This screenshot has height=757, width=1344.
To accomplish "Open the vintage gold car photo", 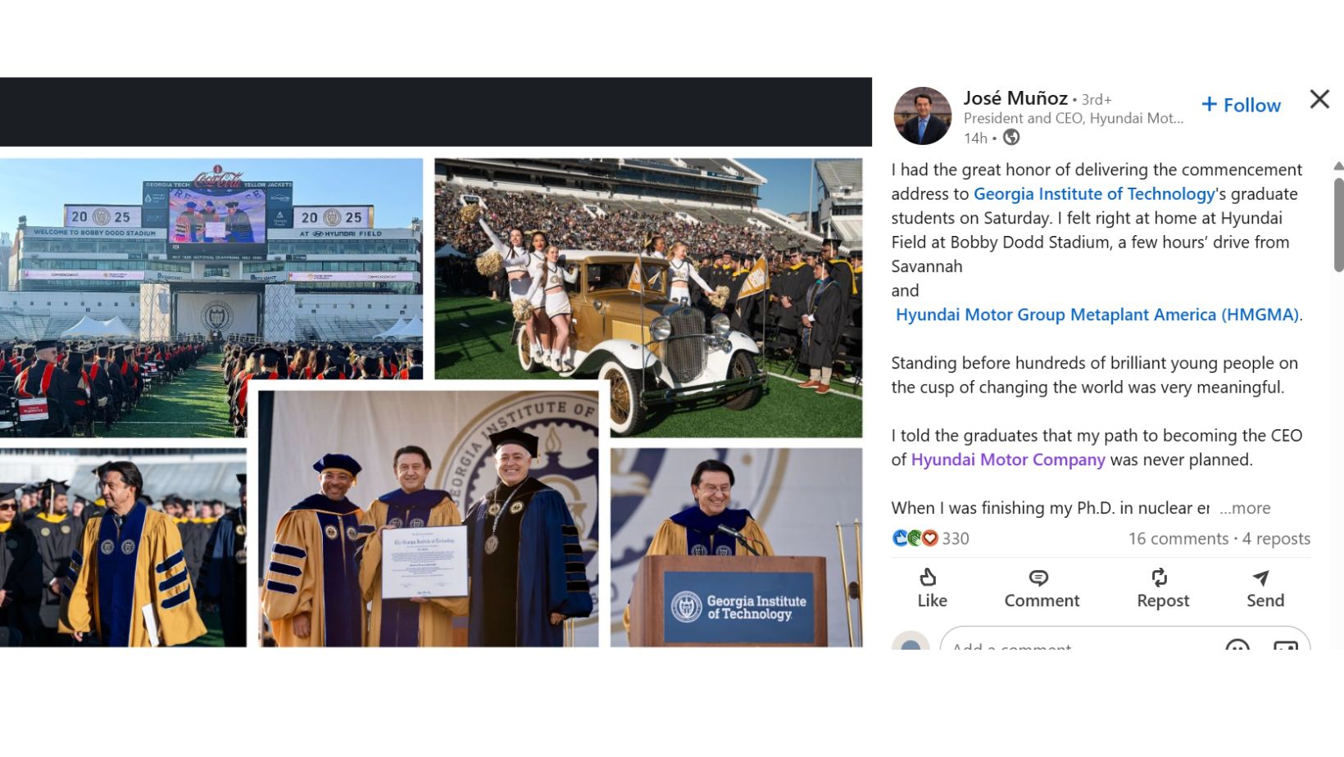I will [x=648, y=297].
